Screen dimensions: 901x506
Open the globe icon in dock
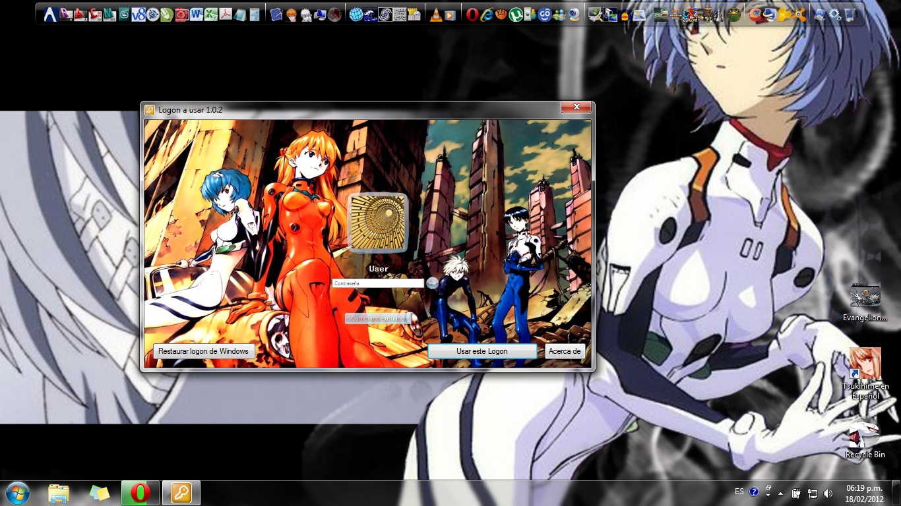(x=356, y=14)
